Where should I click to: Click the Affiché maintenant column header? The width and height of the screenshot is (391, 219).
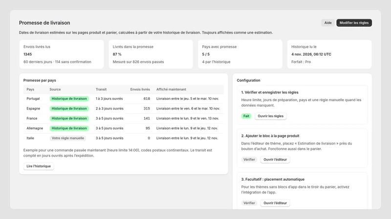[x=171, y=90]
